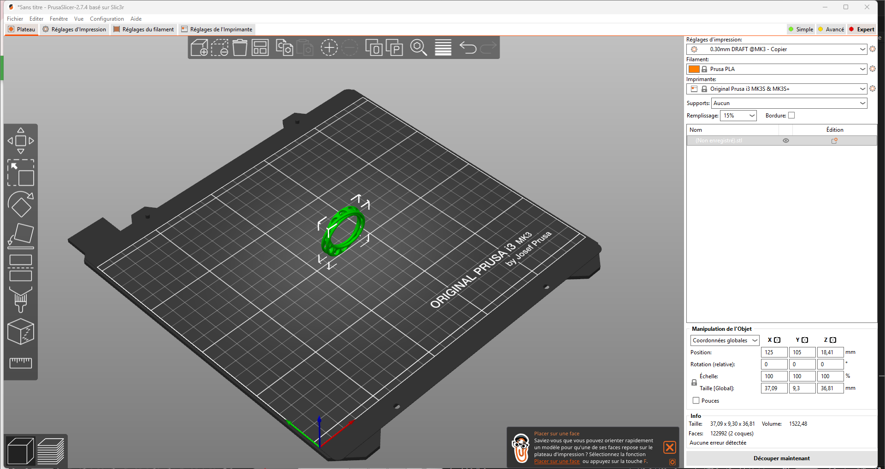Open the Supports Aucun dropdown
The height and width of the screenshot is (469, 885).
coord(789,103)
